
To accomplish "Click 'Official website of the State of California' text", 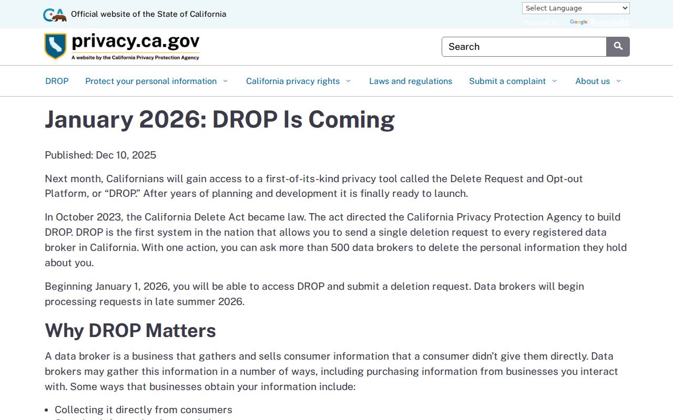I will pos(148,14).
